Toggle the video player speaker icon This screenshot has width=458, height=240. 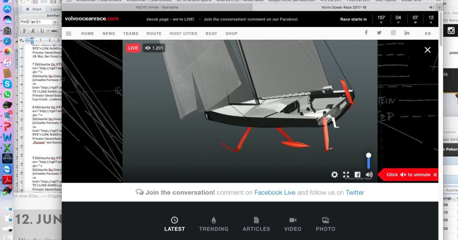point(369,175)
